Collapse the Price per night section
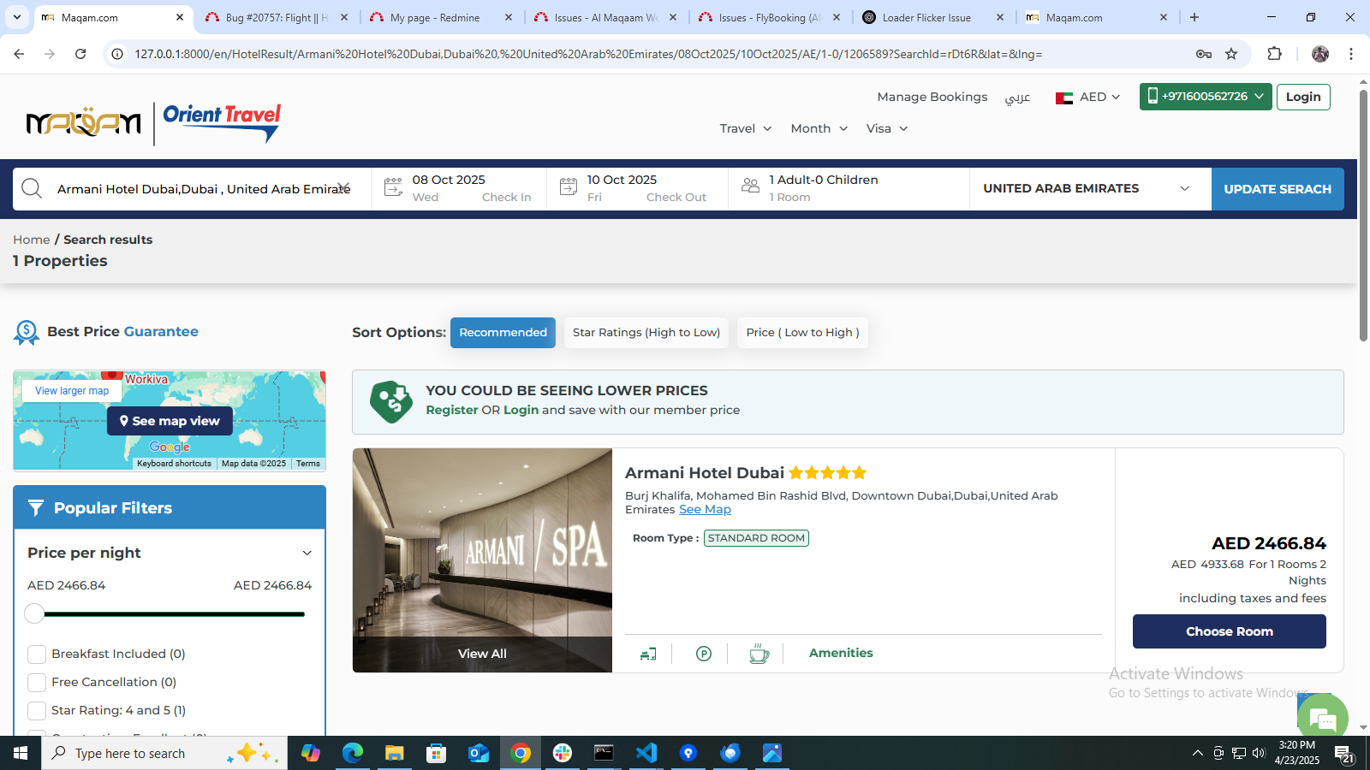The width and height of the screenshot is (1370, 770). [307, 554]
